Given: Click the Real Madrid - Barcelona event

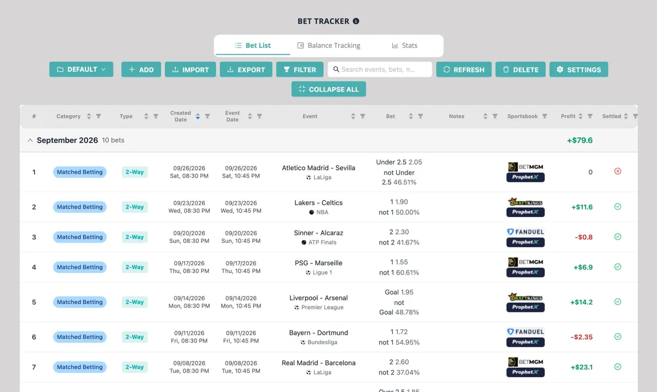Looking at the screenshot, I should tap(318, 362).
